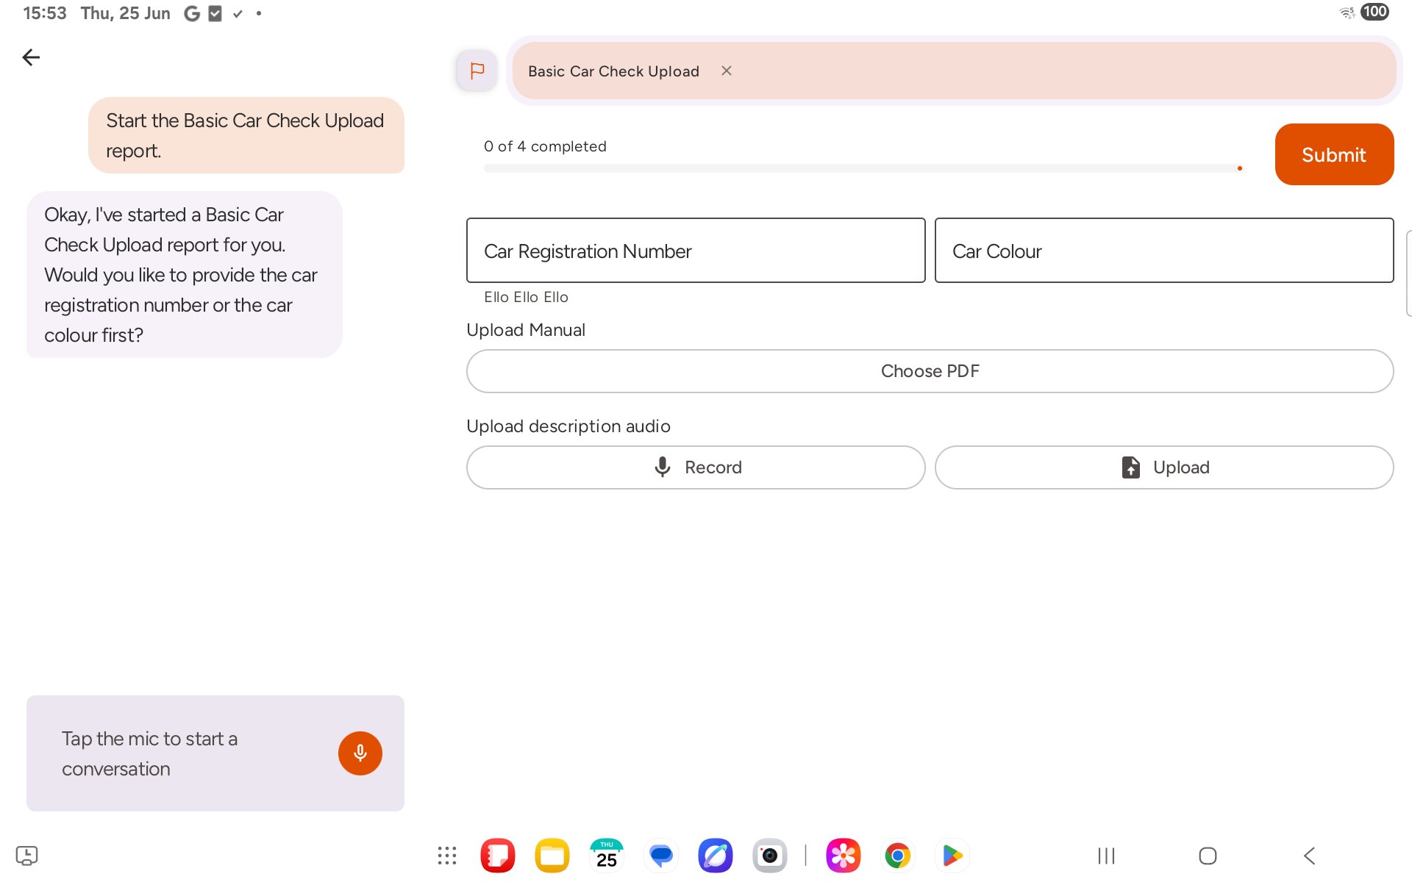Screen dimensions: 1412x882
Task: Click the Upload audio button
Action: coord(1164,467)
